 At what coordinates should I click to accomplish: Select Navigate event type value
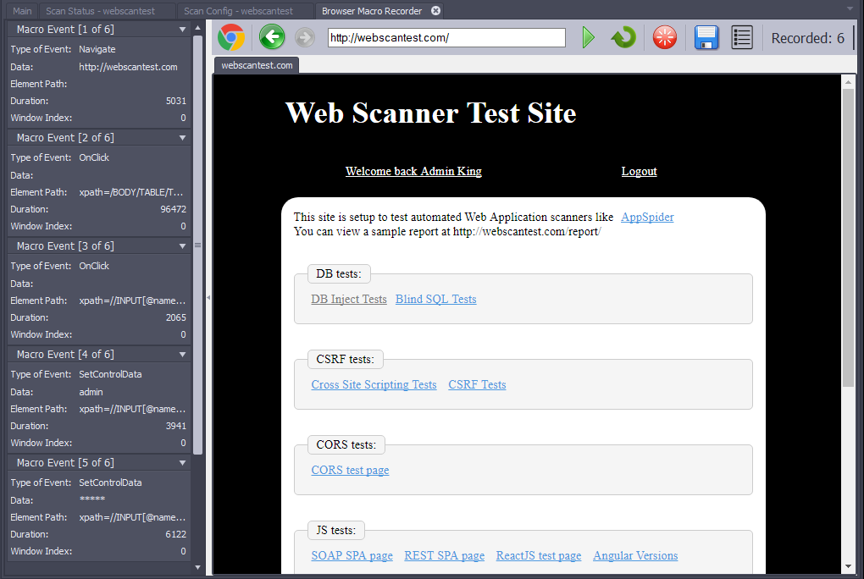pos(97,49)
